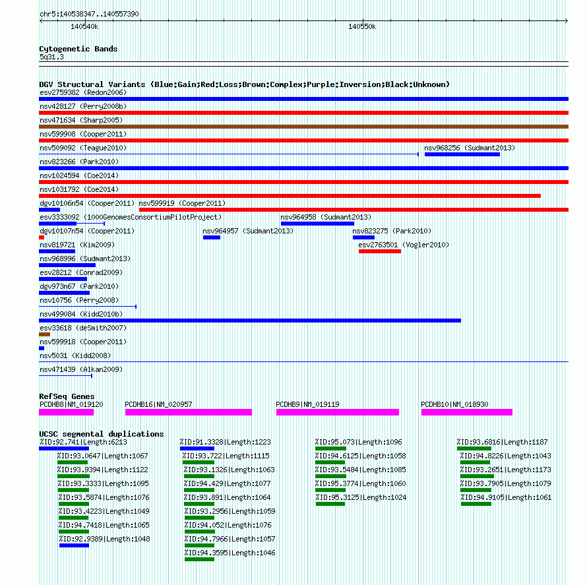Screen dimensions: 587x585
Task: Click %ID:93.6816|Length:1187 duplication label
Action: (x=502, y=442)
